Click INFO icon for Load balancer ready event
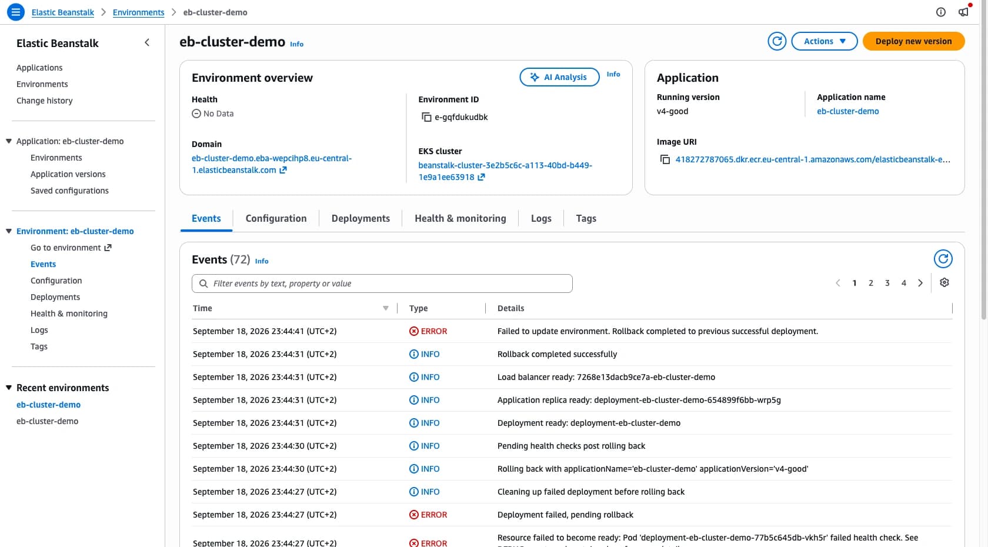The height and width of the screenshot is (547, 988). (x=414, y=377)
